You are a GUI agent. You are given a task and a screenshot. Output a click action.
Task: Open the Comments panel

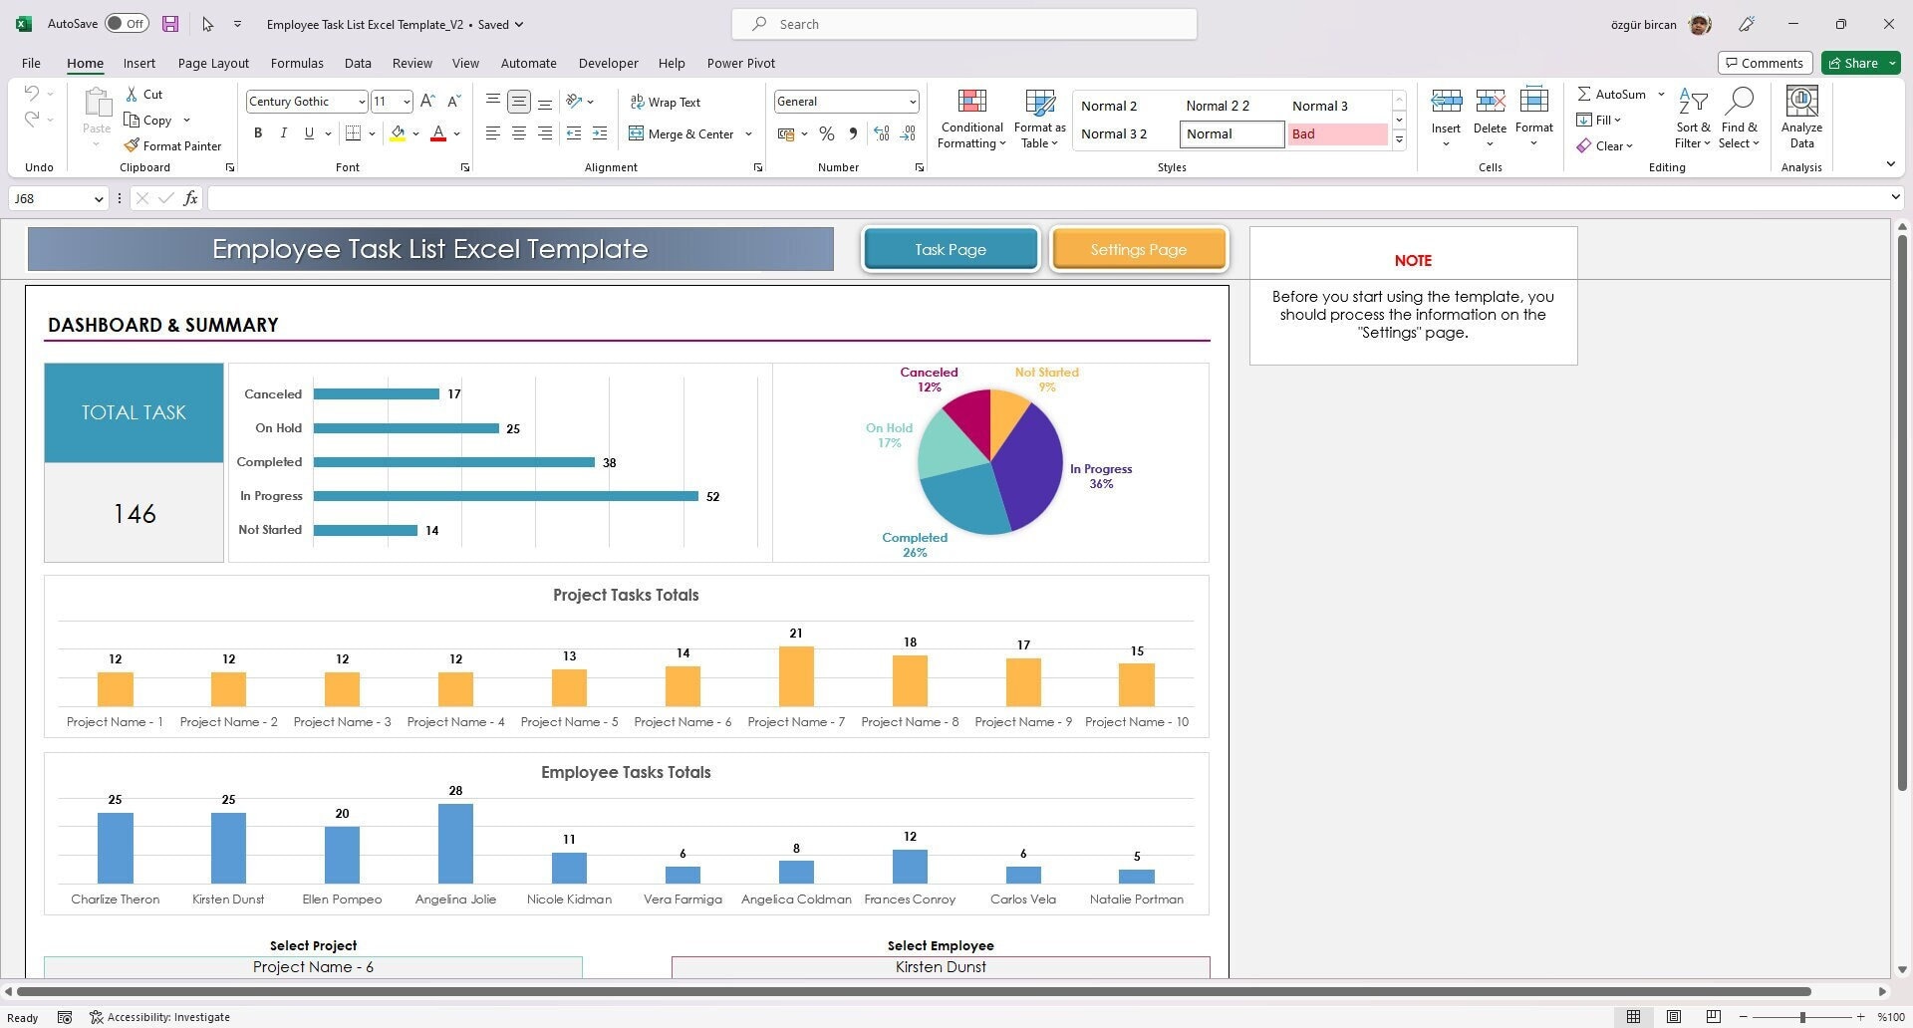click(1765, 62)
